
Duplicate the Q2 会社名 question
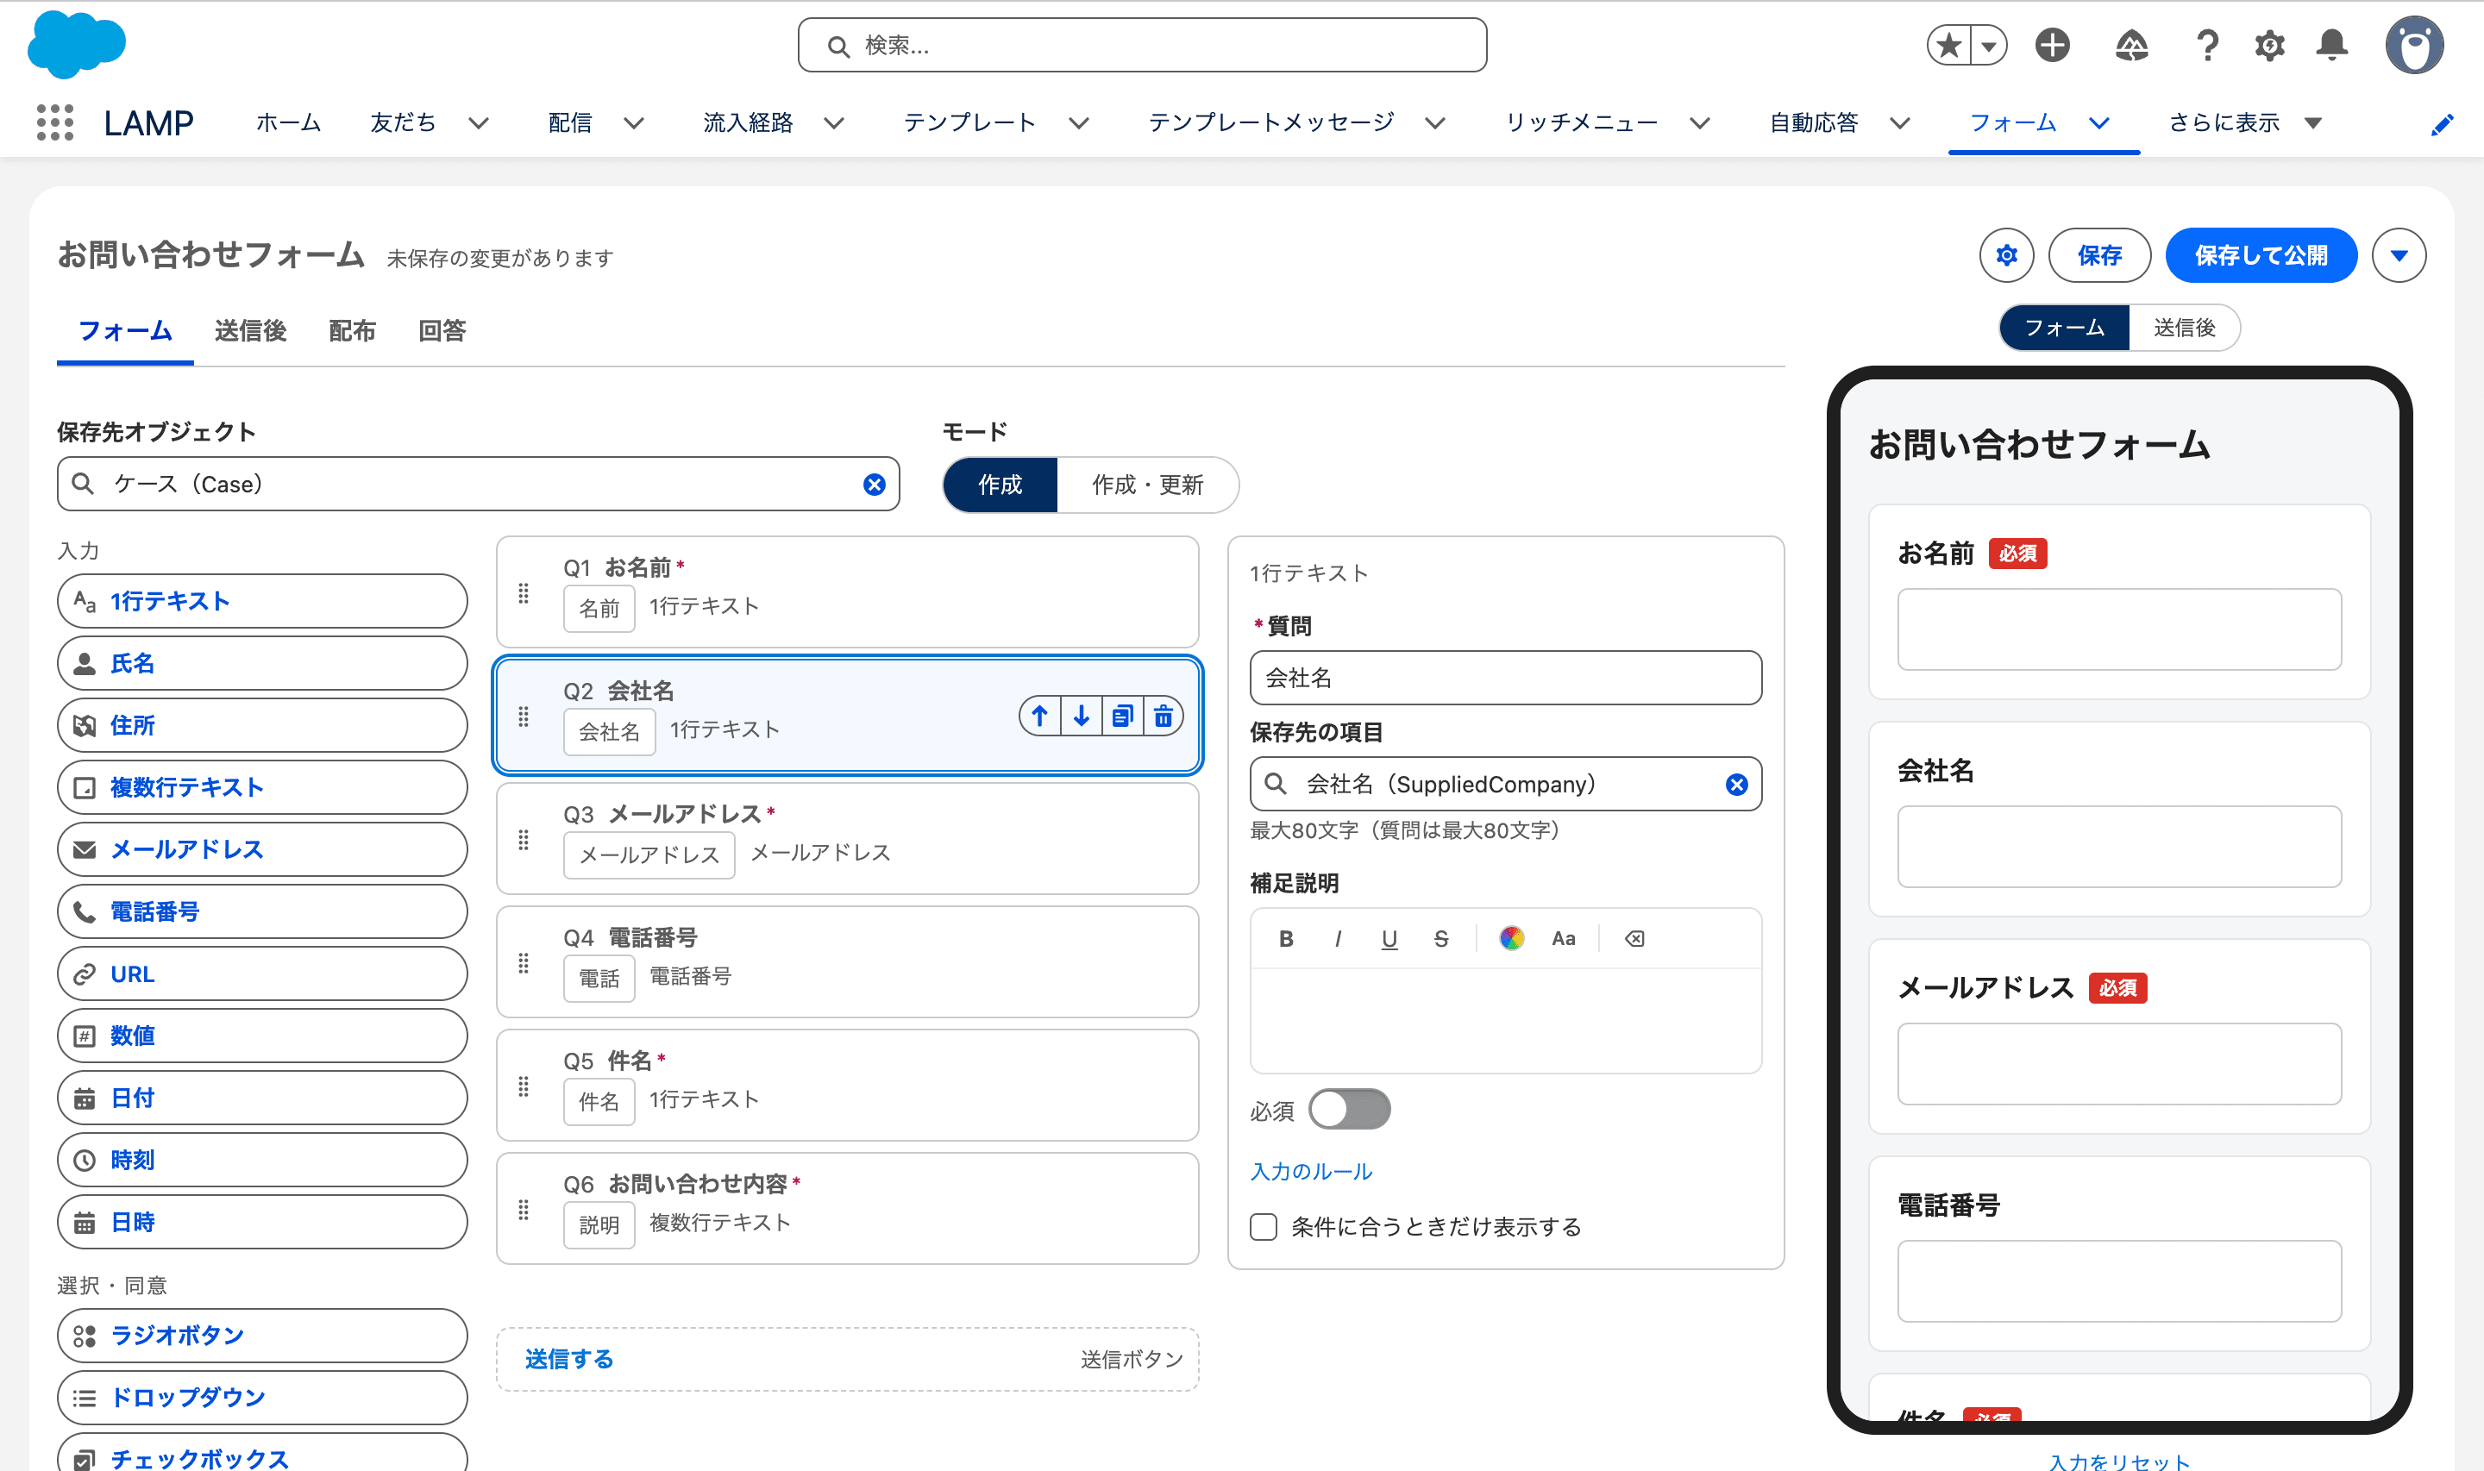point(1122,716)
